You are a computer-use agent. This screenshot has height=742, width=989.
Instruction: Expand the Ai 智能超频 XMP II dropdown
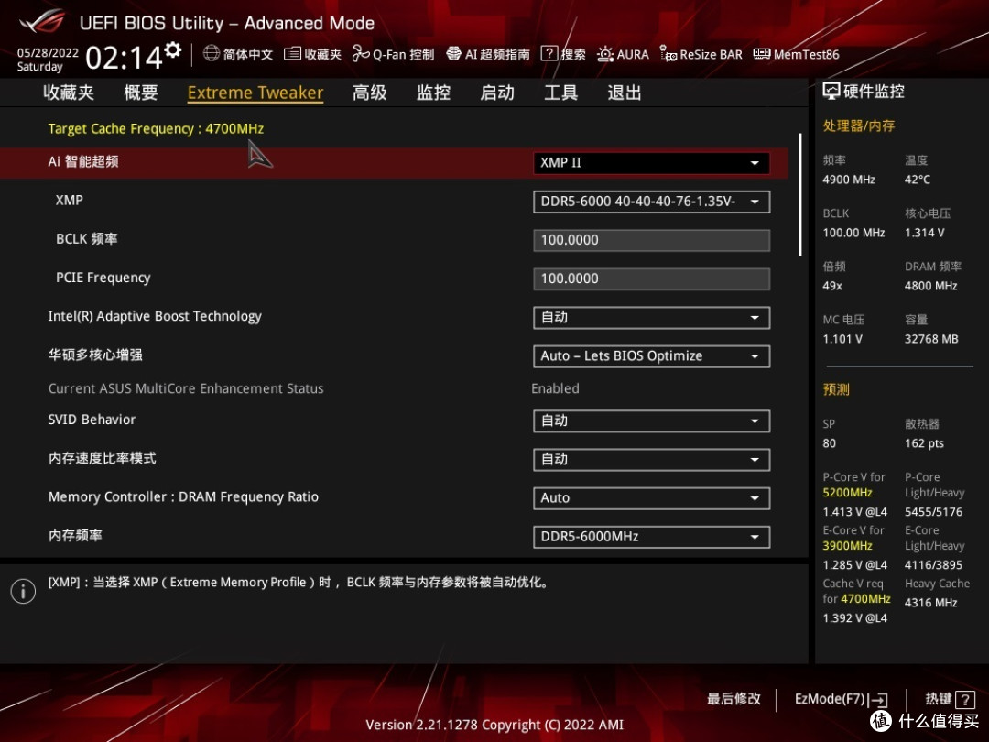point(651,163)
